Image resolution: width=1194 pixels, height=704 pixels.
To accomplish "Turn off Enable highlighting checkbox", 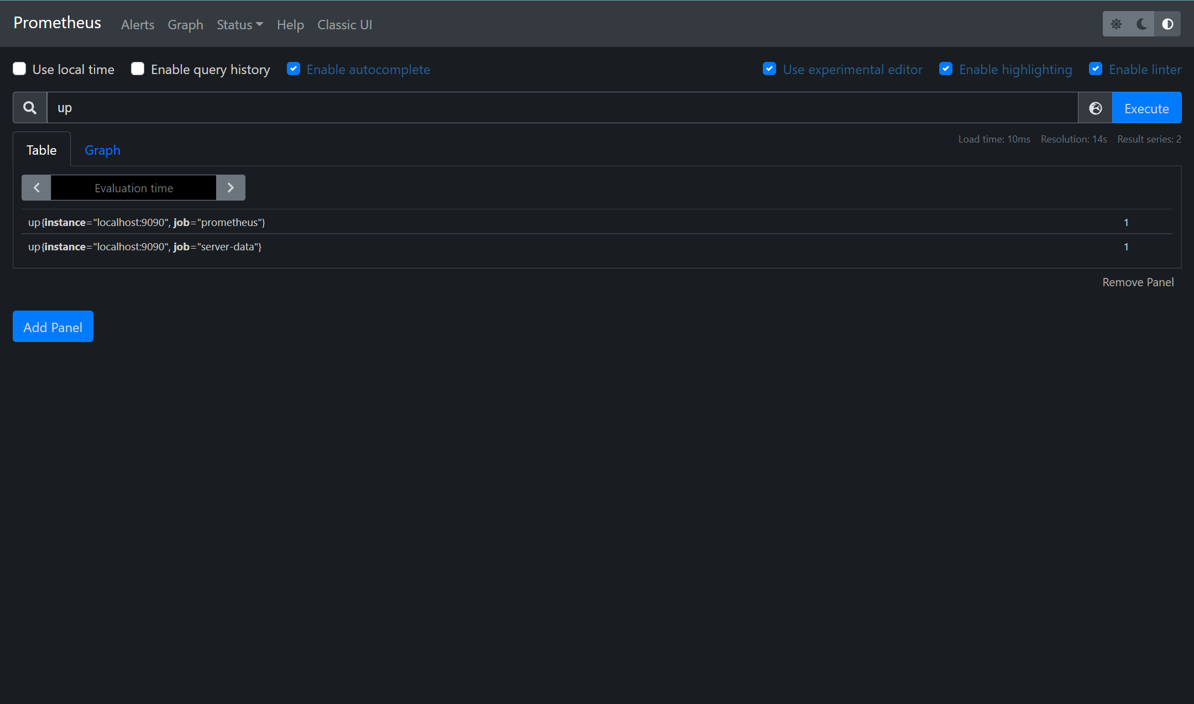I will pyautogui.click(x=946, y=69).
